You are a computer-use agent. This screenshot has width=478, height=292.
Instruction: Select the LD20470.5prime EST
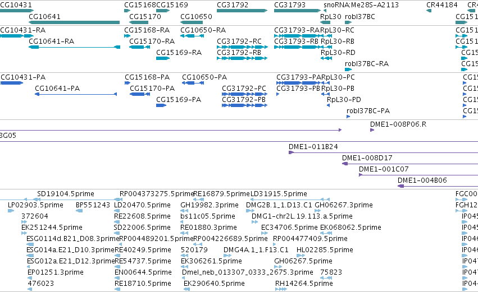(117, 211)
